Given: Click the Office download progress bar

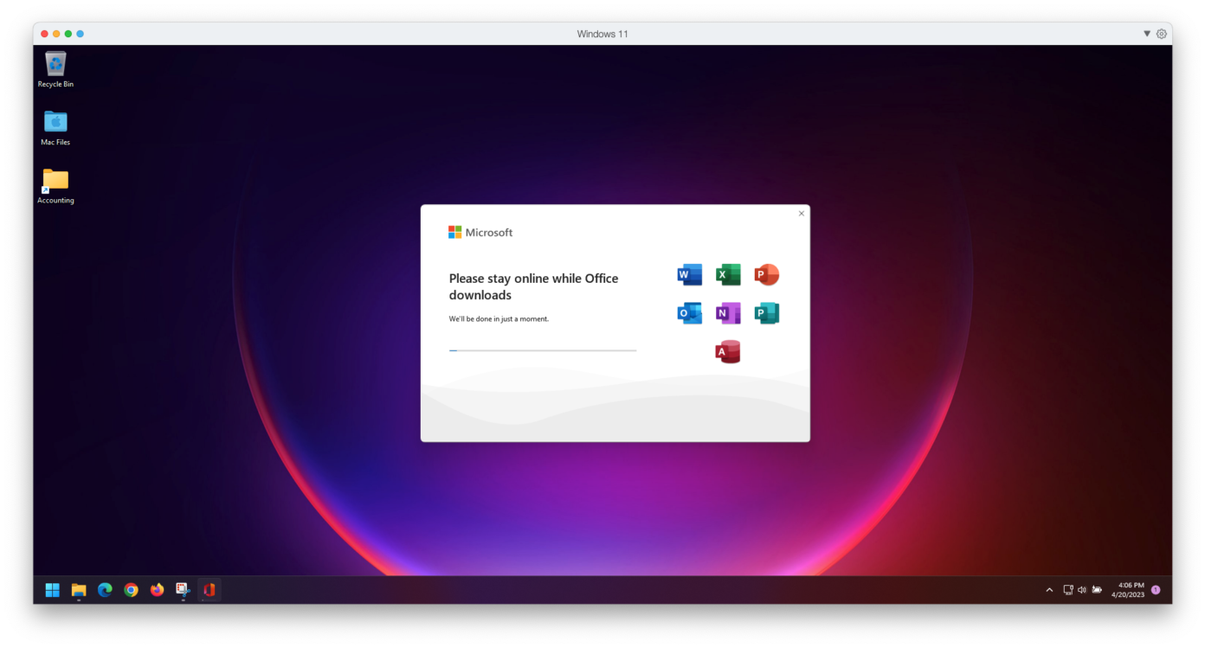Looking at the screenshot, I should pyautogui.click(x=542, y=350).
